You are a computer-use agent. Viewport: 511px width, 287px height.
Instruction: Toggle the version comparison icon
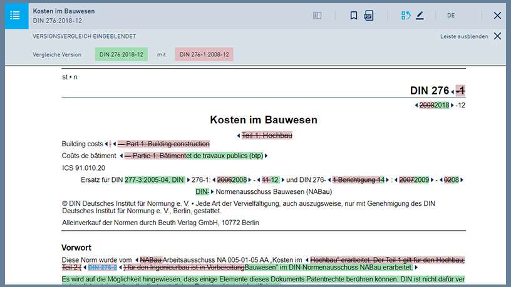click(x=406, y=15)
